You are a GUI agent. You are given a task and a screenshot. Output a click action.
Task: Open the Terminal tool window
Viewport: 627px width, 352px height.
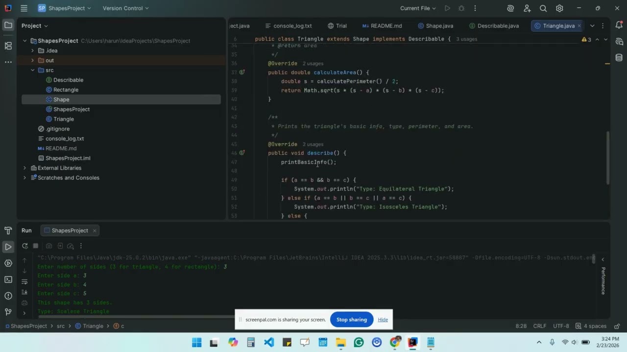pyautogui.click(x=8, y=280)
